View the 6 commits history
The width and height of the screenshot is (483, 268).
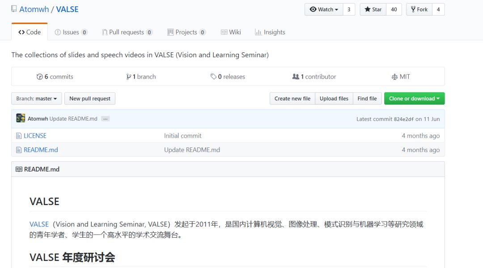click(55, 77)
